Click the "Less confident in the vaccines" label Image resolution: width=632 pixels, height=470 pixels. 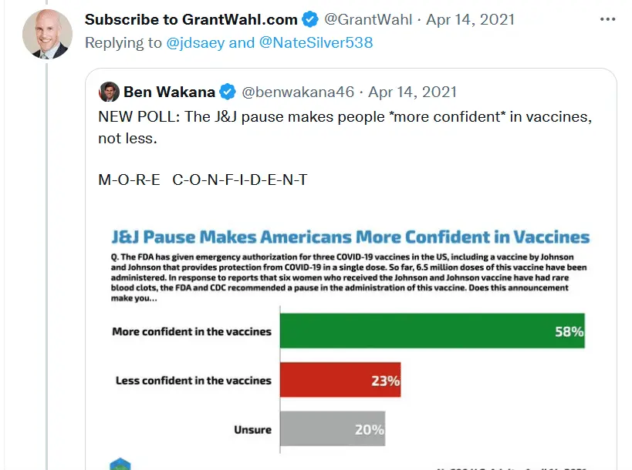click(x=194, y=381)
